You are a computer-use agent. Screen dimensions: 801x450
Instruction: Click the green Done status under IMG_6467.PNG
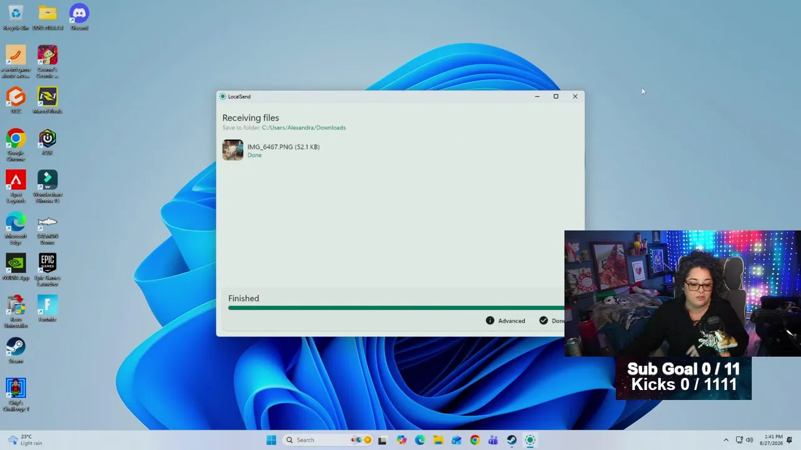coord(254,155)
